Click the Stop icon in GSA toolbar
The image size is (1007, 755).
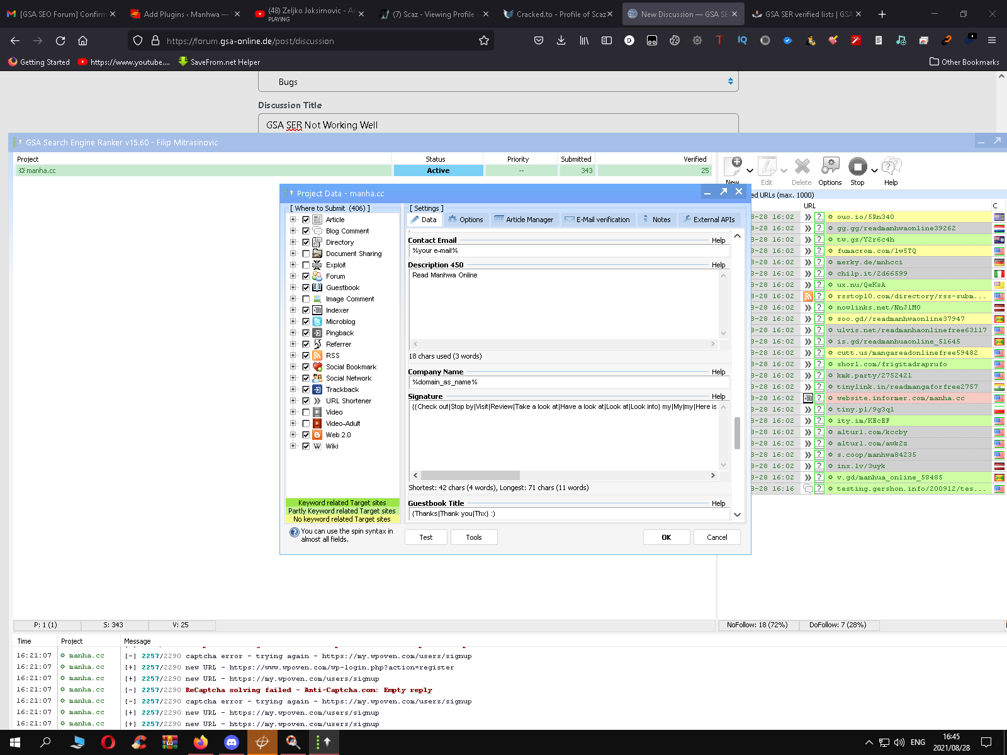click(858, 167)
